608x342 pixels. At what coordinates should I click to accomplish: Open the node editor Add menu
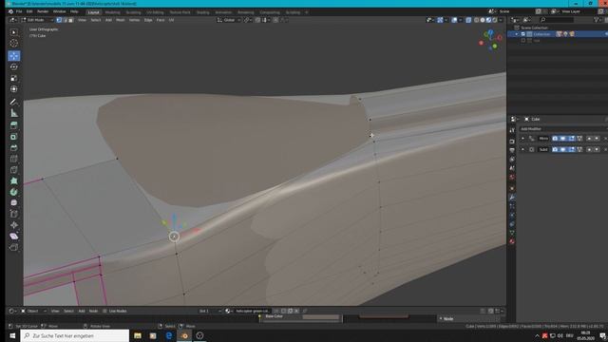(82, 311)
